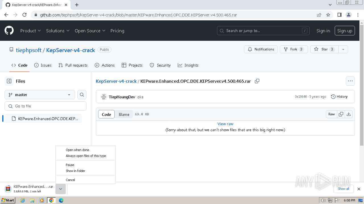The image size is (364, 204).
Task: Open the more file actions ellipsis button
Action: (350, 81)
